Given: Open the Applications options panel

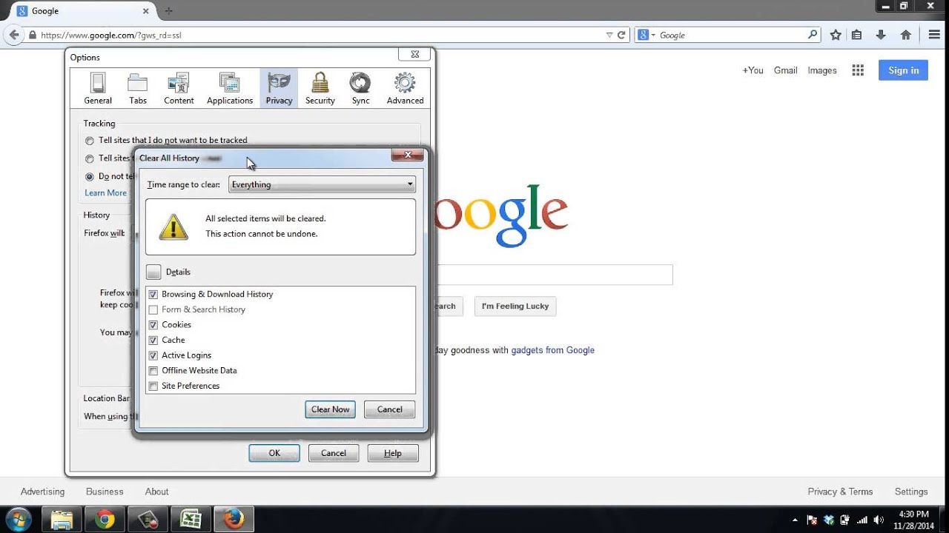Looking at the screenshot, I should (x=230, y=89).
